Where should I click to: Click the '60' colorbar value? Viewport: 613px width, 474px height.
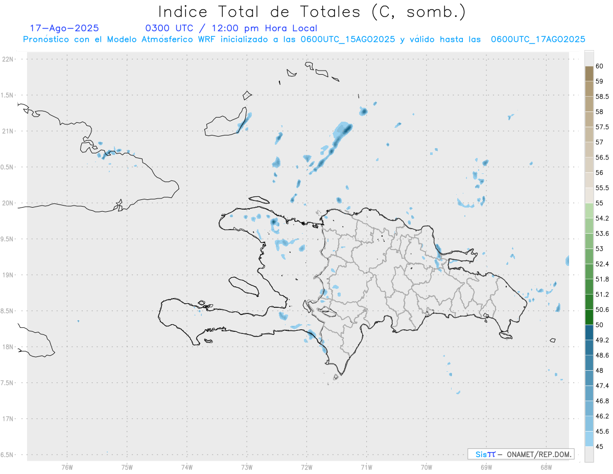point(600,66)
